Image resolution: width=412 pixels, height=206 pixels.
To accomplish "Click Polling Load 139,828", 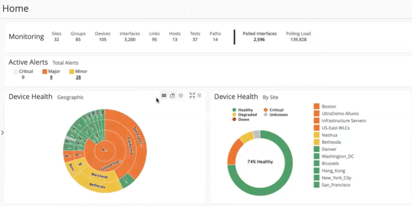I will [x=298, y=40].
